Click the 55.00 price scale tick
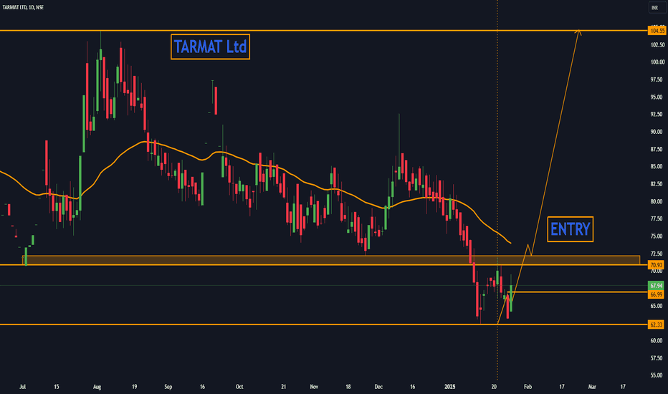The image size is (668, 394). [657, 375]
